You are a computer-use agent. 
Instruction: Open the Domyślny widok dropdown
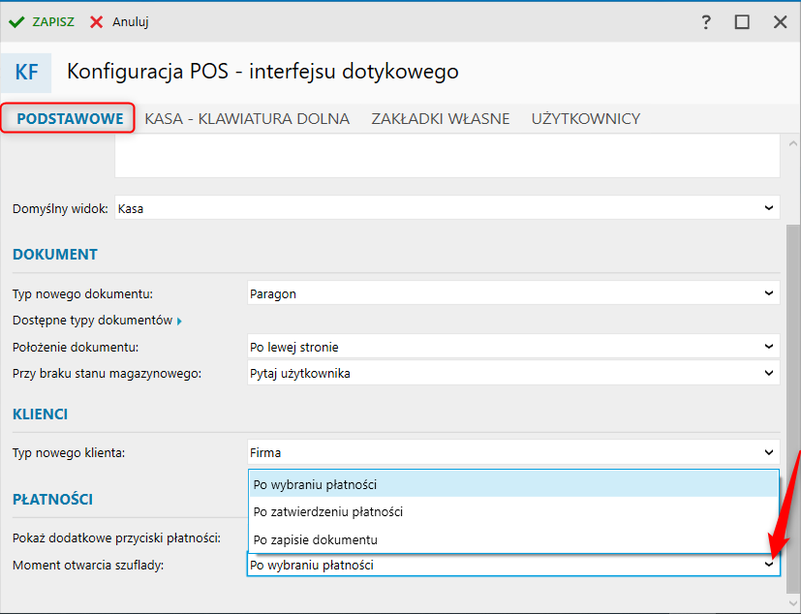(769, 207)
